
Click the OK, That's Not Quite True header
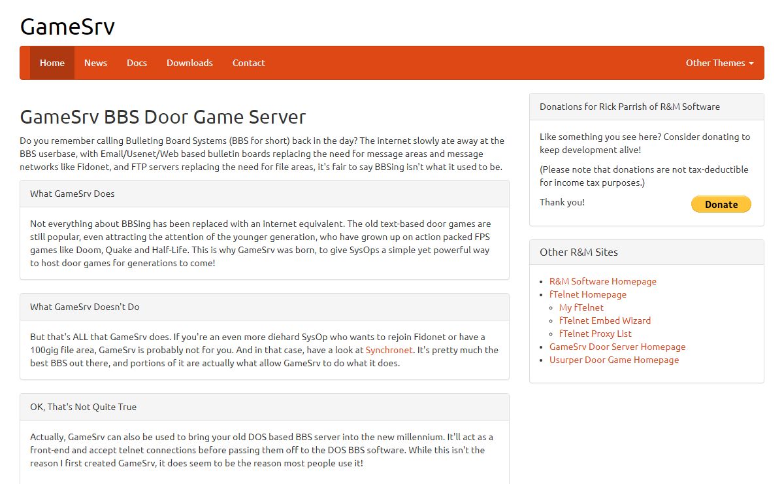tap(265, 407)
